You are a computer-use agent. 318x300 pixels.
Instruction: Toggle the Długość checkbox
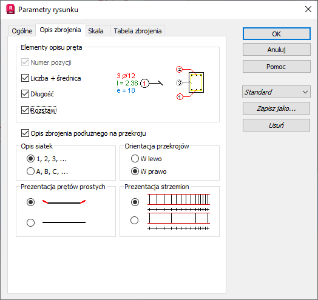tap(25, 94)
